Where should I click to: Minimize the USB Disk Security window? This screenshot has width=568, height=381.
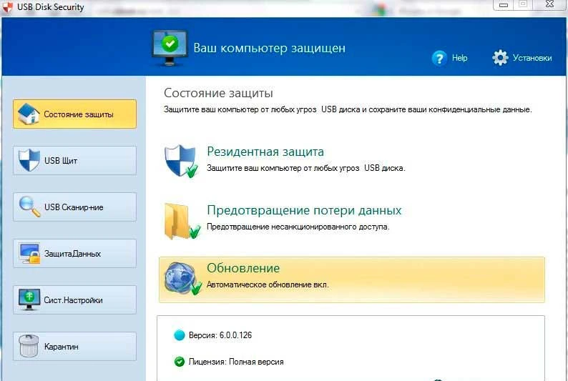point(504,5)
